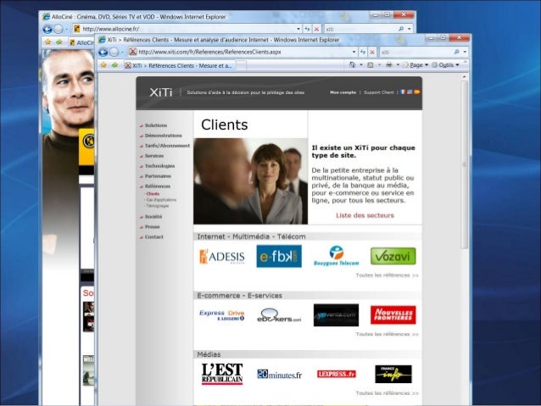Open Partenaires in the left navigation
The image size is (541, 406).
coord(158,176)
